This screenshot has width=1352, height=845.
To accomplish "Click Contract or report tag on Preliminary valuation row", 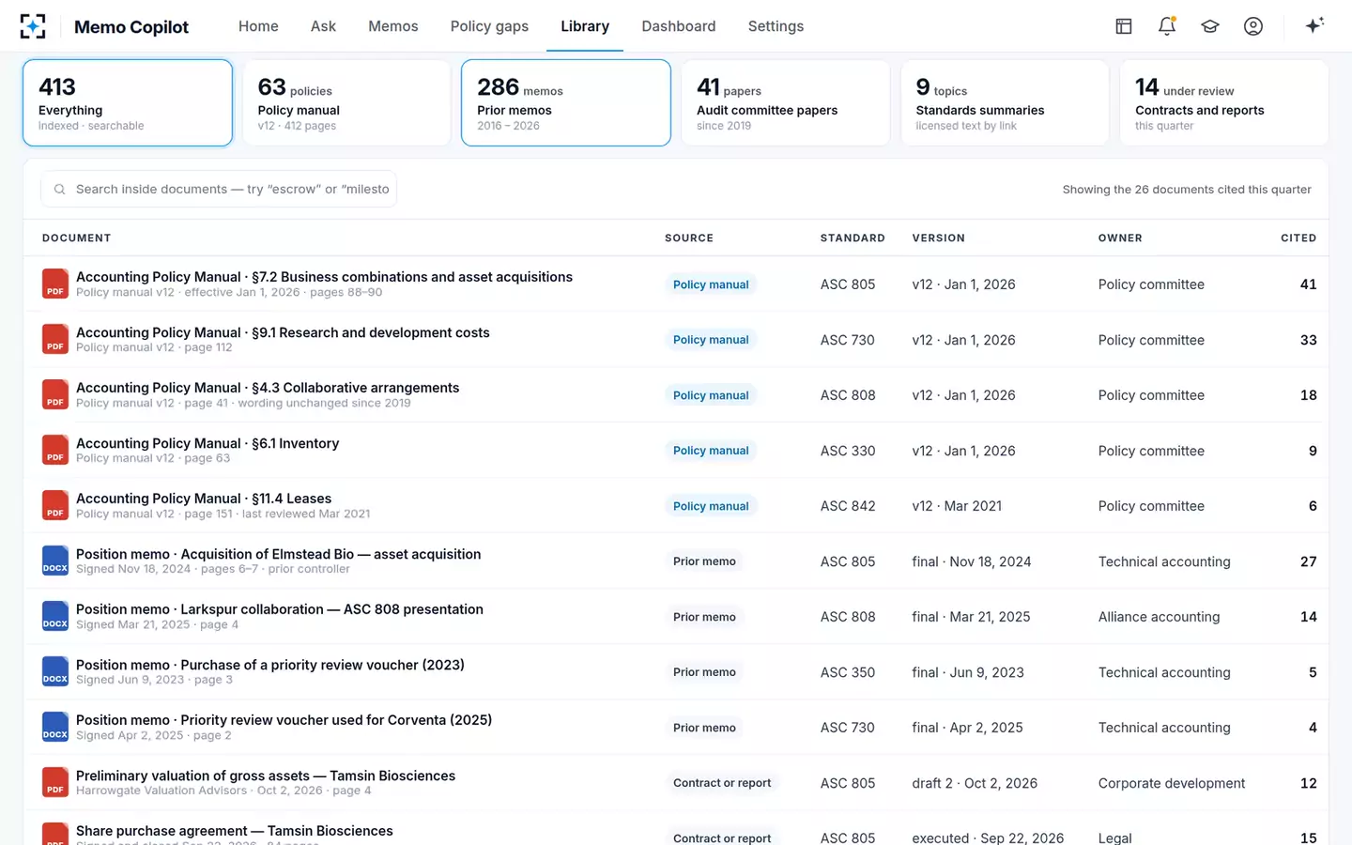I will point(722,783).
